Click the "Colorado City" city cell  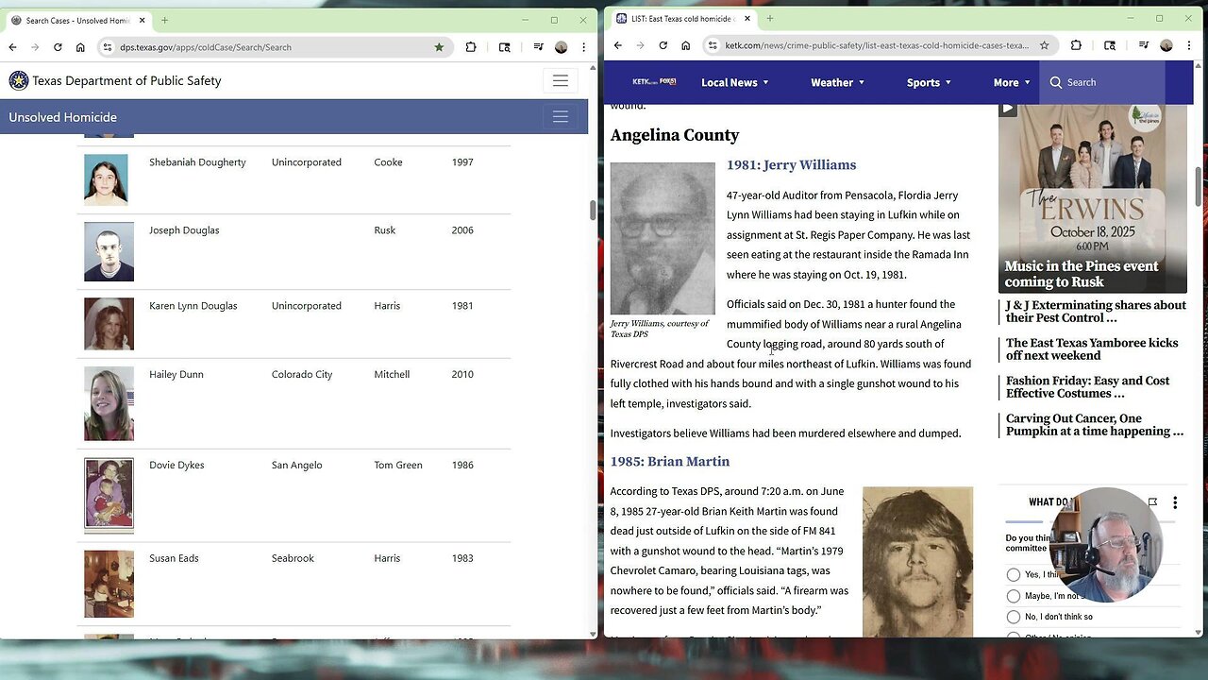click(302, 374)
